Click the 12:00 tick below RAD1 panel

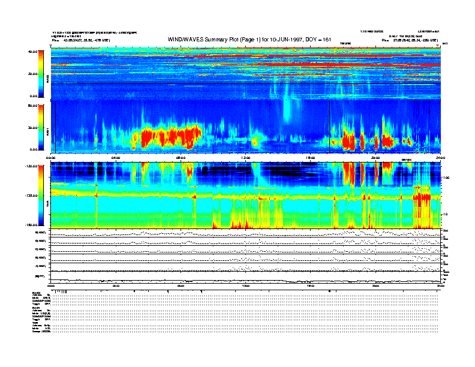click(x=246, y=158)
